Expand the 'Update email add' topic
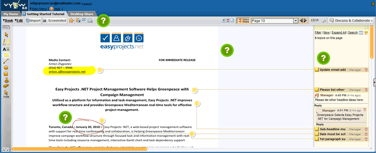376x153 pixels. 316,70
